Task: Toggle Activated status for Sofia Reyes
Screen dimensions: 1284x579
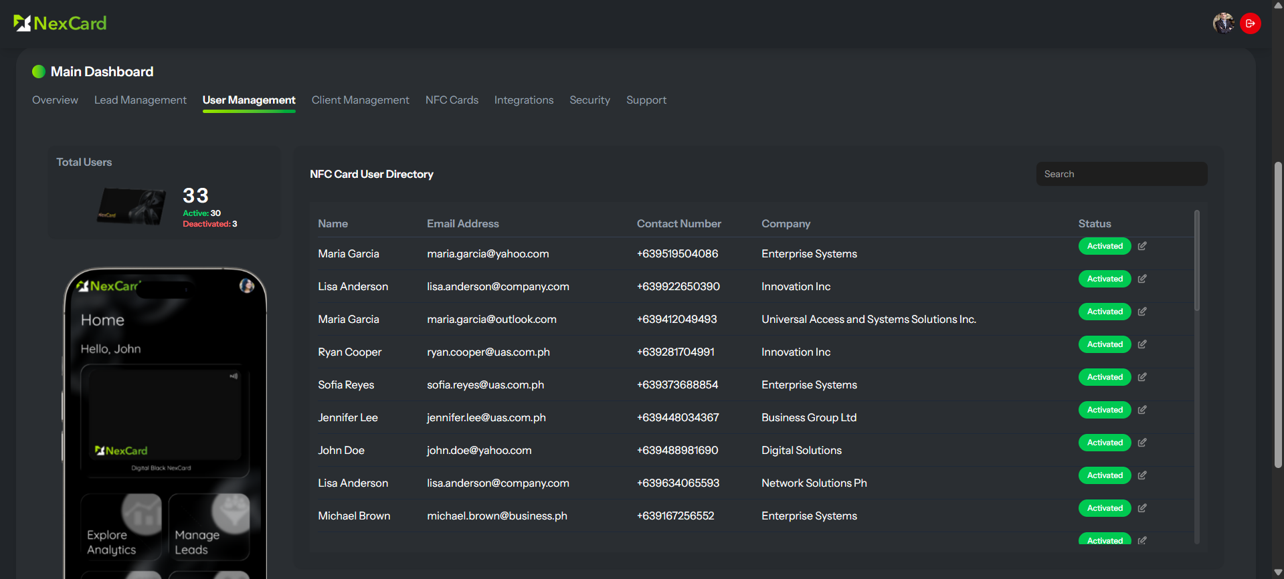Action: [1105, 377]
